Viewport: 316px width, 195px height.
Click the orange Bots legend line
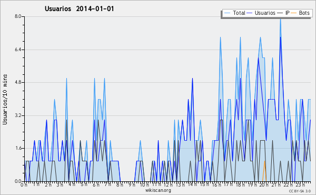pos(294,13)
